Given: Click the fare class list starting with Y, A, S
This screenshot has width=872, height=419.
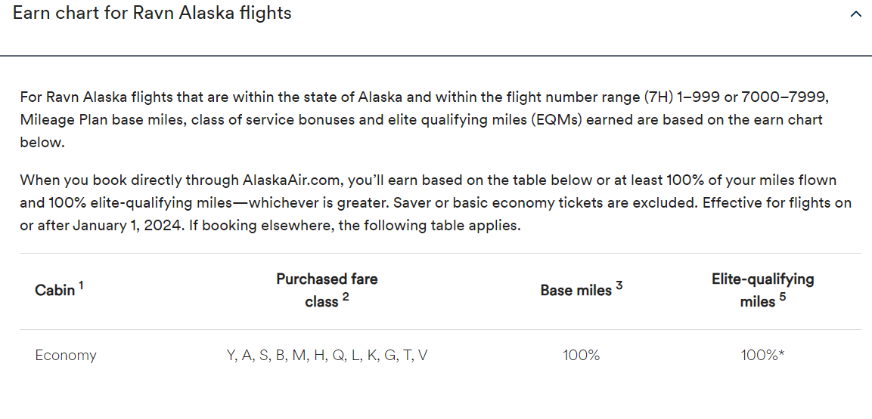Looking at the screenshot, I should coord(327,355).
